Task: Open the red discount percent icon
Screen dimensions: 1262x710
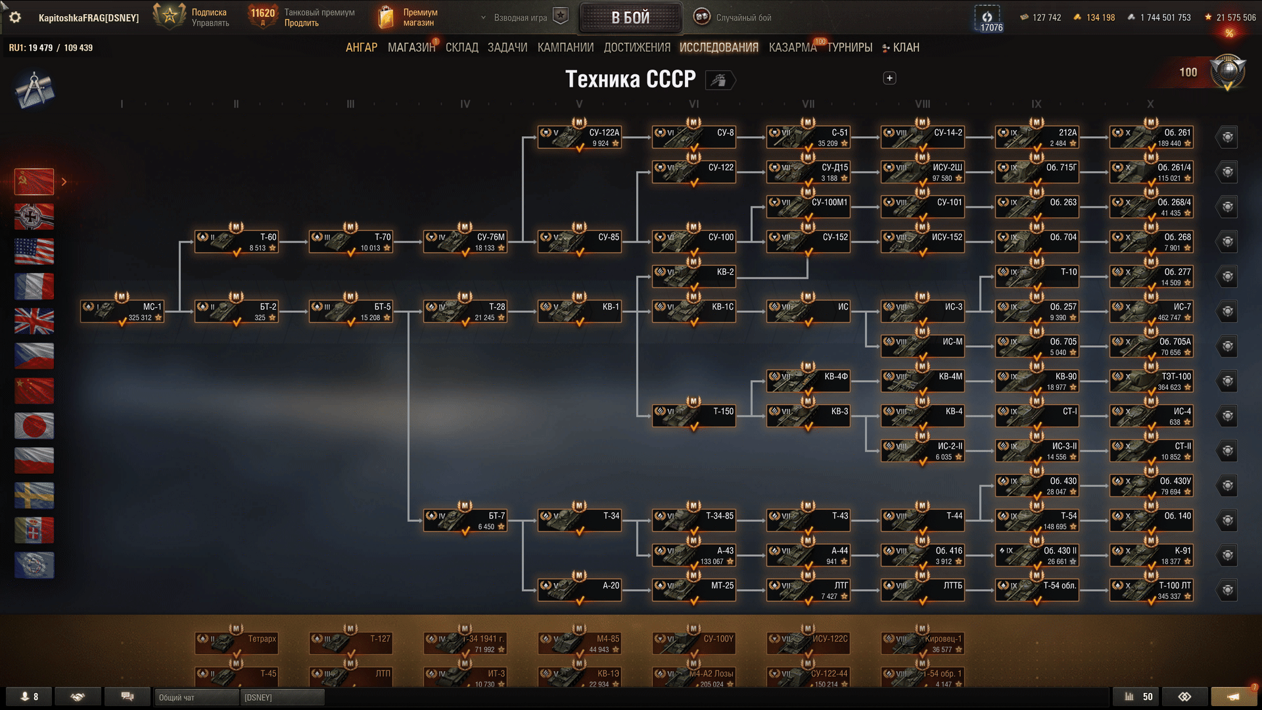Action: [x=1229, y=34]
